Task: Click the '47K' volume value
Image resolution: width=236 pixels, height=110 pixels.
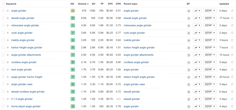Action: point(84,11)
